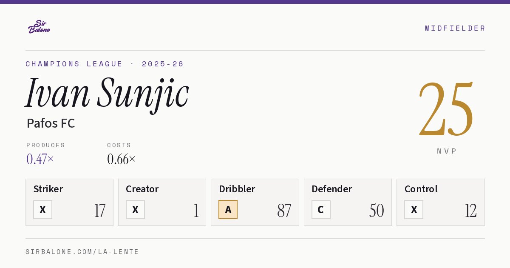Select the Striker score 17
The image size is (510, 268).
tap(100, 211)
